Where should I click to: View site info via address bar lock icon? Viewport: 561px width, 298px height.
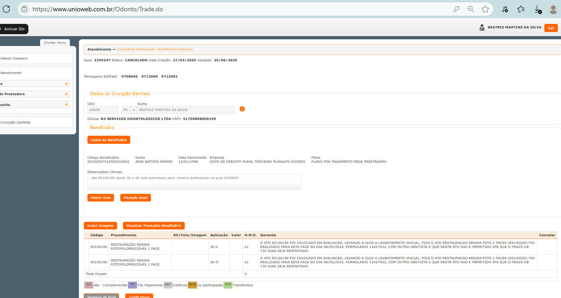click(24, 9)
